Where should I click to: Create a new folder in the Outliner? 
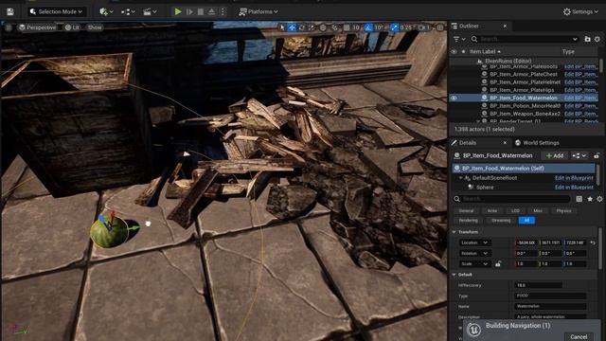[x=588, y=39]
